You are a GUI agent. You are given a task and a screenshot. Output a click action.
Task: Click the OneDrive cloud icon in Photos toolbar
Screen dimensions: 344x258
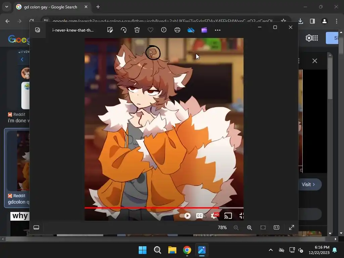(191, 30)
